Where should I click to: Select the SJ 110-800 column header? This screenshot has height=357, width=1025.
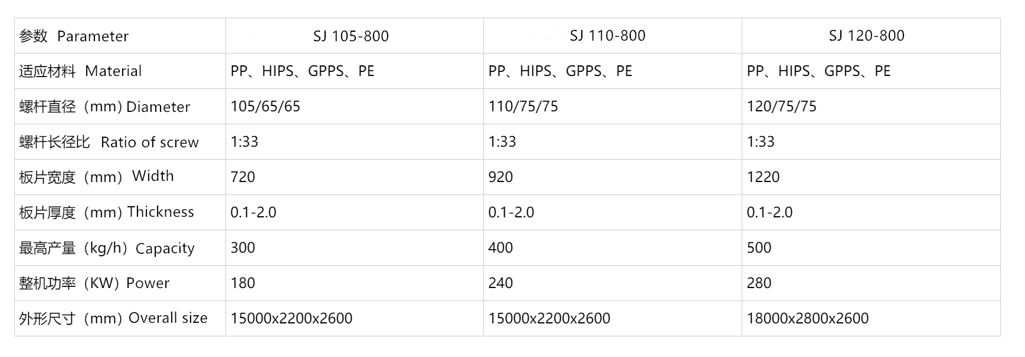pos(607,36)
